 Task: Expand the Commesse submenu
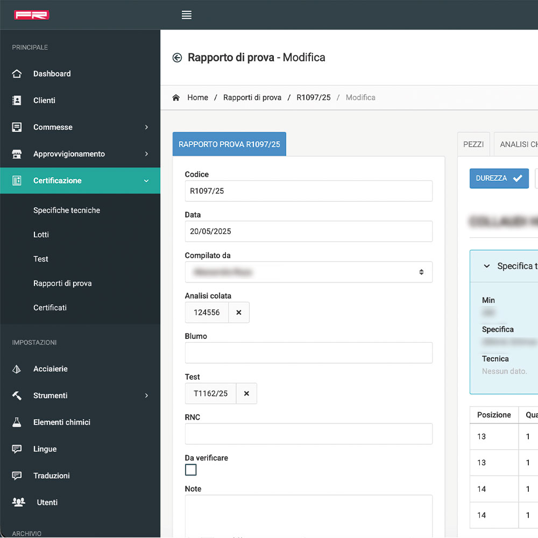146,128
